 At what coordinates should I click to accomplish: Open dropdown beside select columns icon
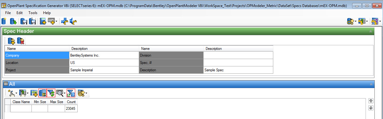(28, 93)
